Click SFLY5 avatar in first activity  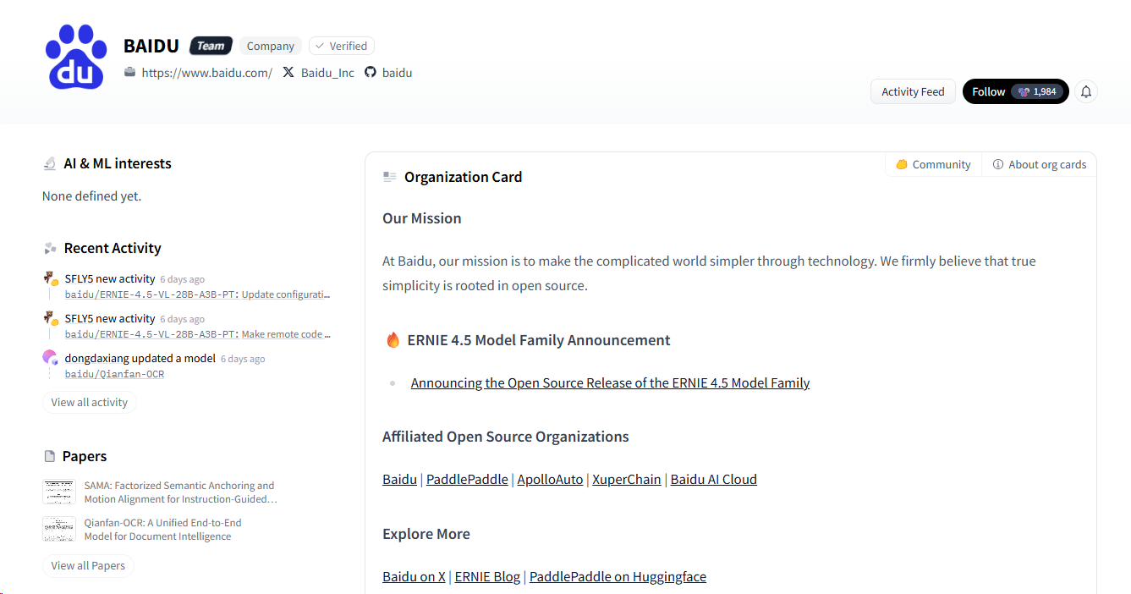51,278
